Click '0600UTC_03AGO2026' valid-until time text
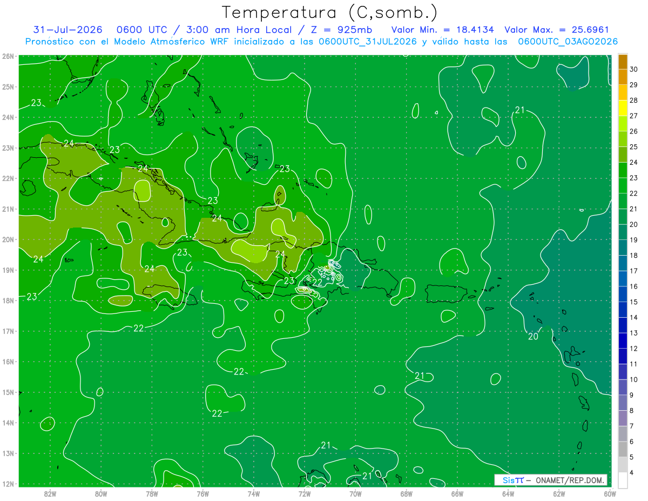Image resolution: width=648 pixels, height=501 pixels. pos(568,42)
